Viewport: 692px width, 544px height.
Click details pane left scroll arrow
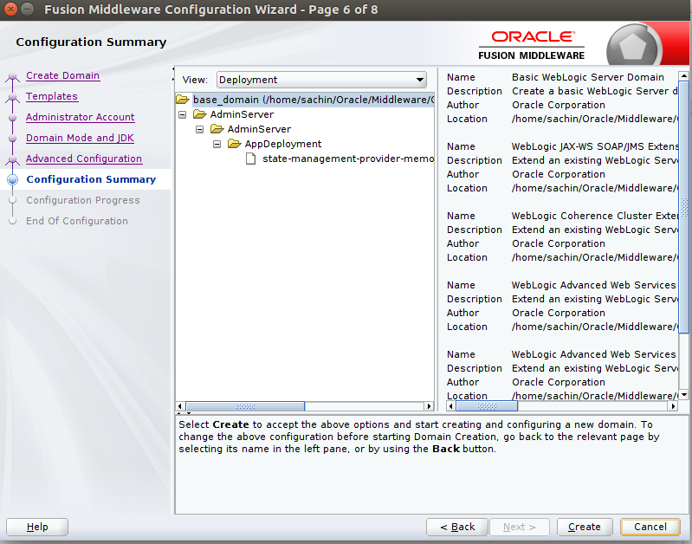tap(450, 406)
